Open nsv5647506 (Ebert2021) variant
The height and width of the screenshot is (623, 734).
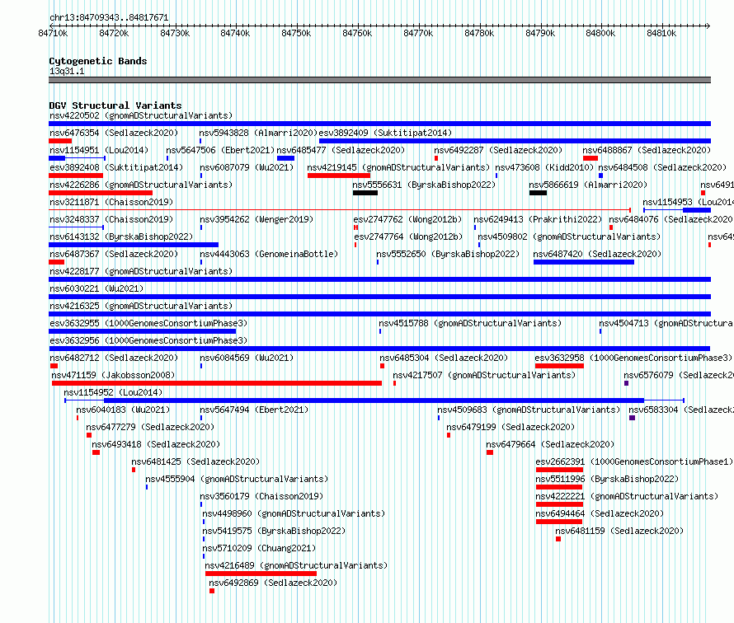coord(220,150)
